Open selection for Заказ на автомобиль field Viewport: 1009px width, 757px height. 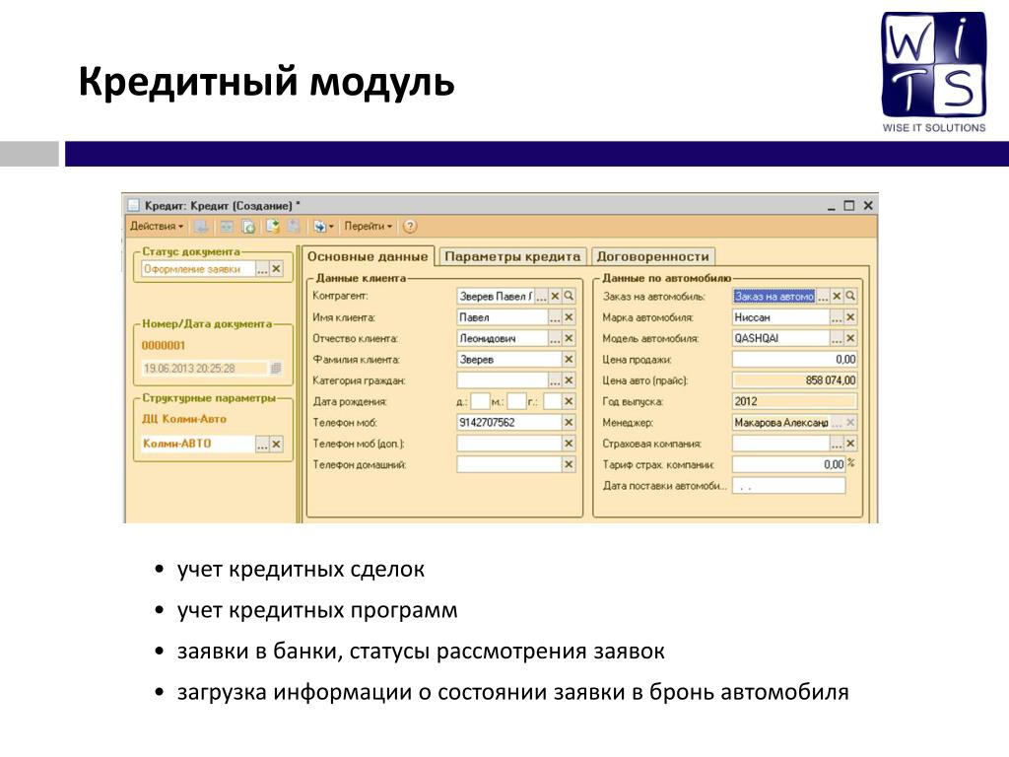823,296
